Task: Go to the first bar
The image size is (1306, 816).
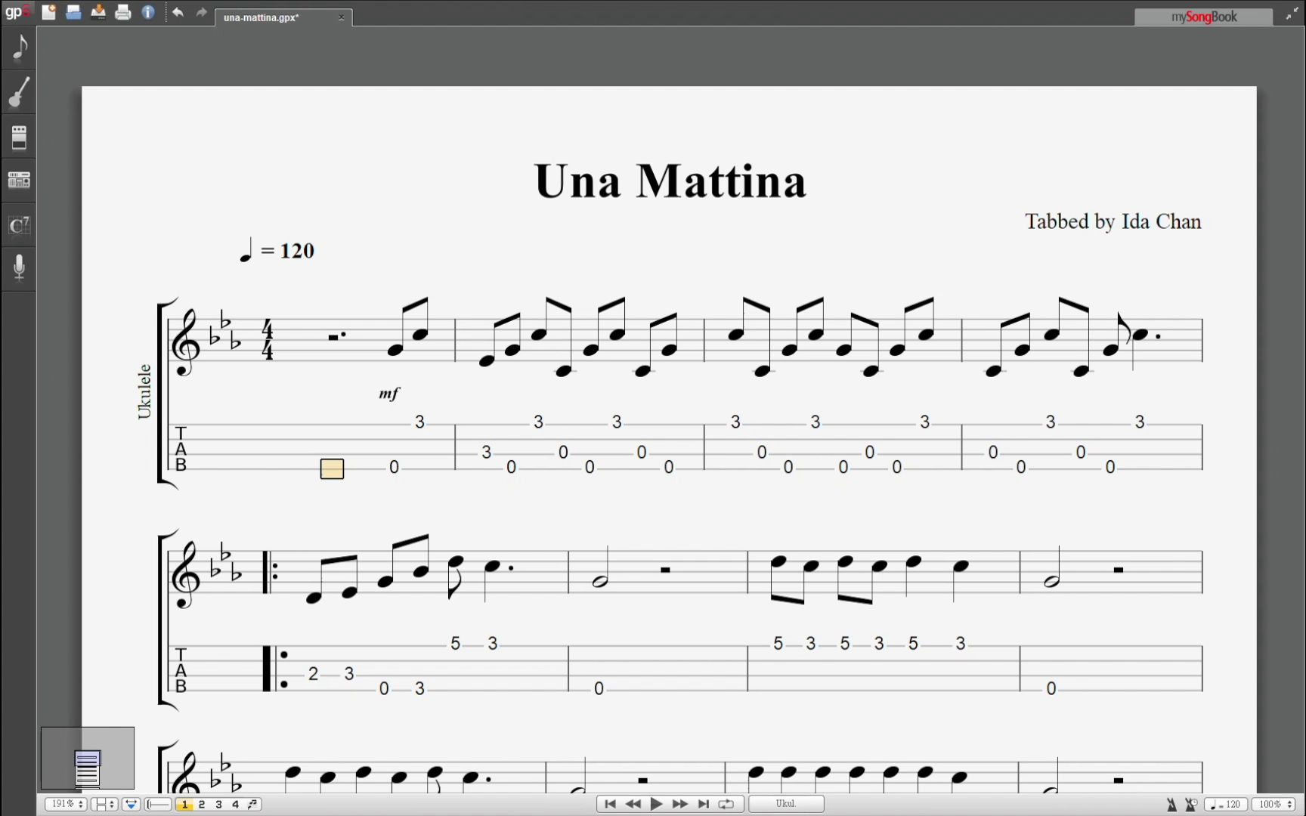Action: point(610,804)
